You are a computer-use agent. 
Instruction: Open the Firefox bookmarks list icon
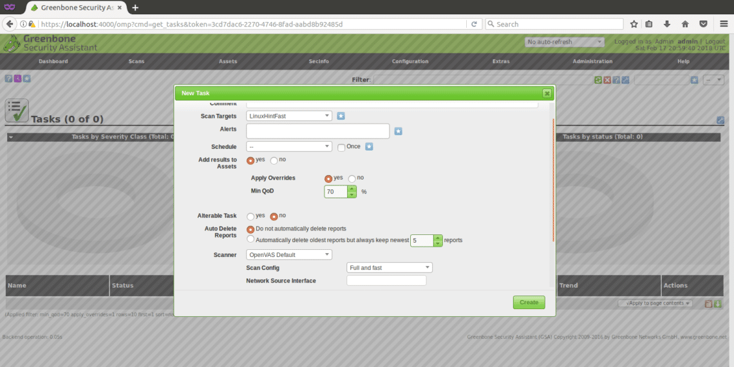click(x=649, y=24)
